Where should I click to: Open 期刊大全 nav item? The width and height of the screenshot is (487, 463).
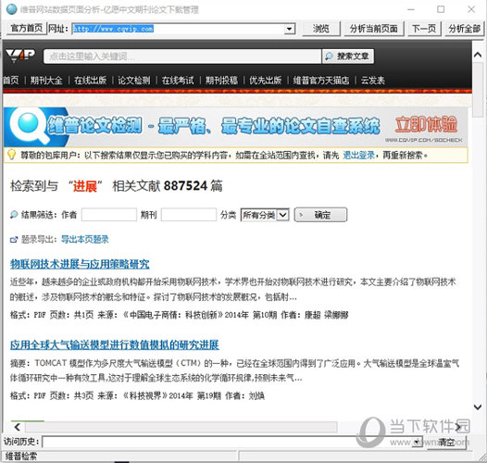point(46,81)
